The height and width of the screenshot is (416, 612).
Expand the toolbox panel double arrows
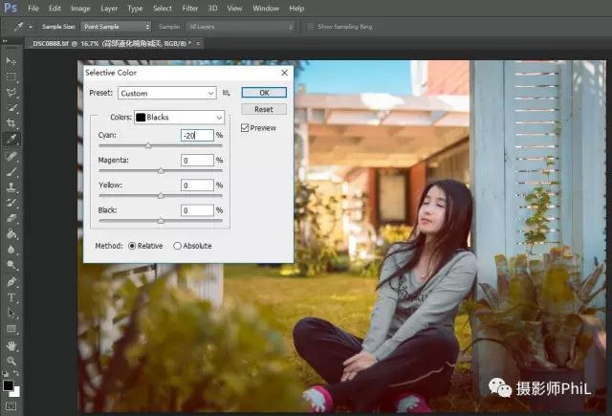[x=5, y=41]
